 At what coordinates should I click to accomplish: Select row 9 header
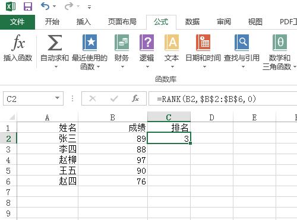(8, 213)
